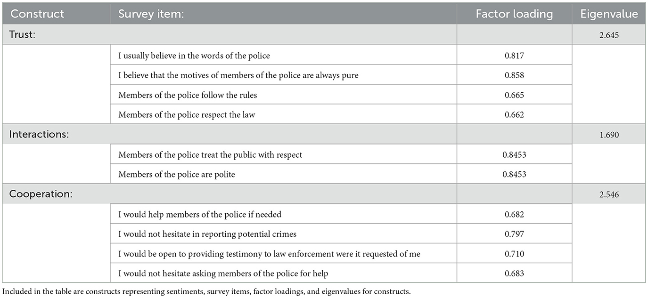
Task: Click the 'Members of the police respect the law' item
Action: [187, 115]
